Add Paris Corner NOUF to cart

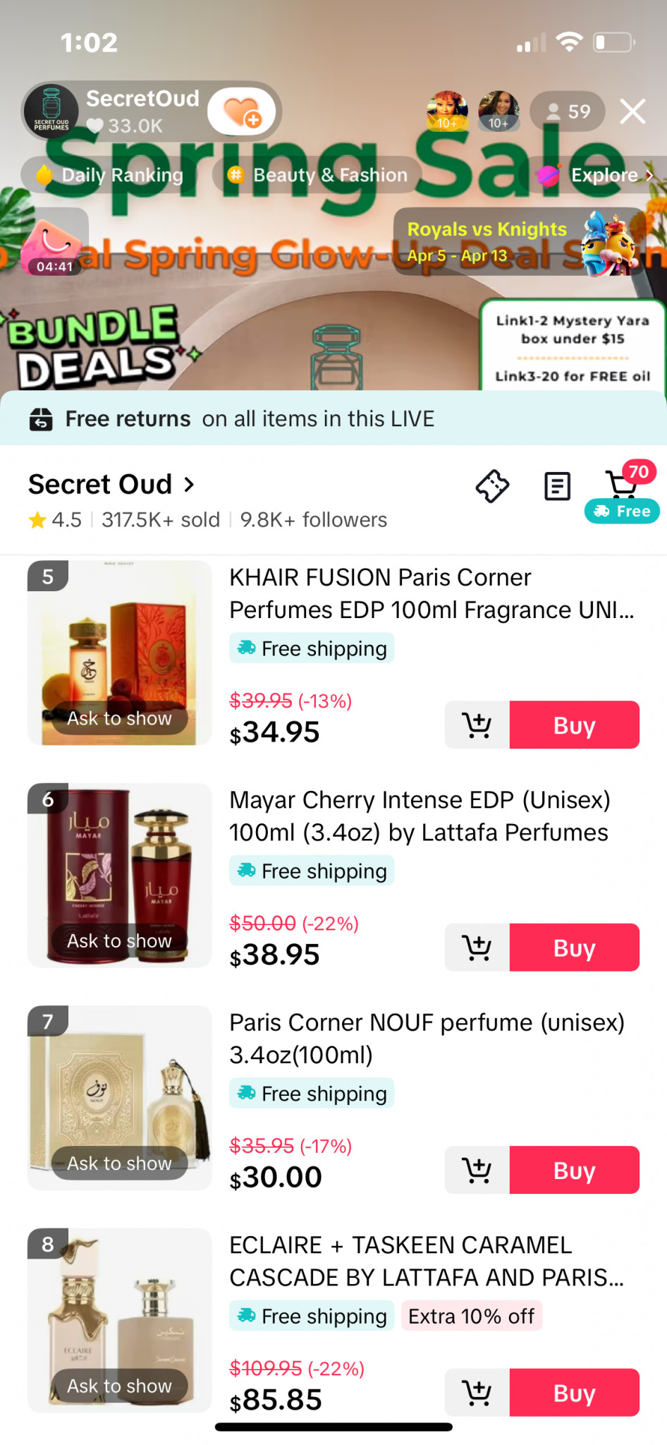pyautogui.click(x=477, y=1170)
